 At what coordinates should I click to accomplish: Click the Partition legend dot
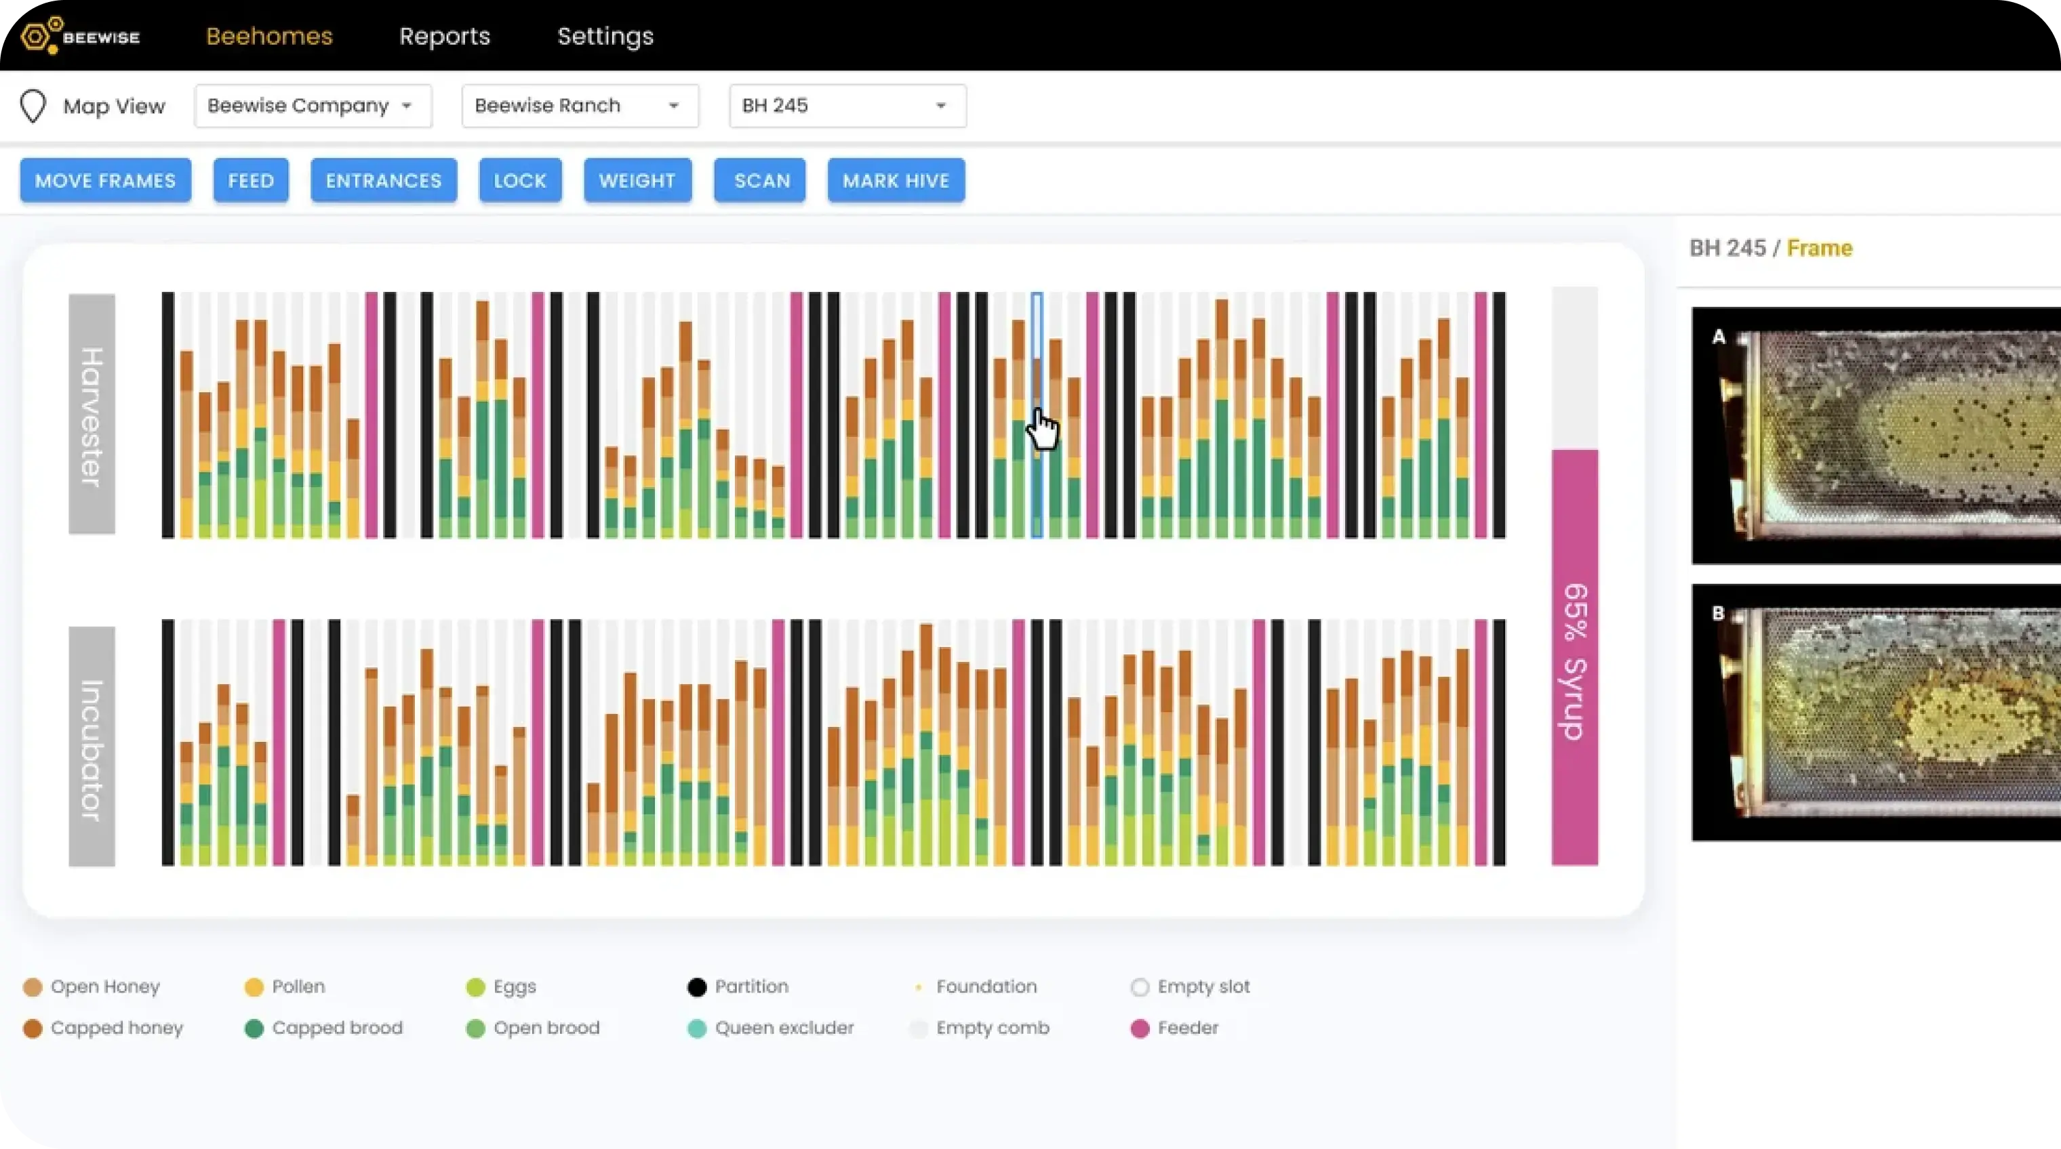(x=697, y=986)
